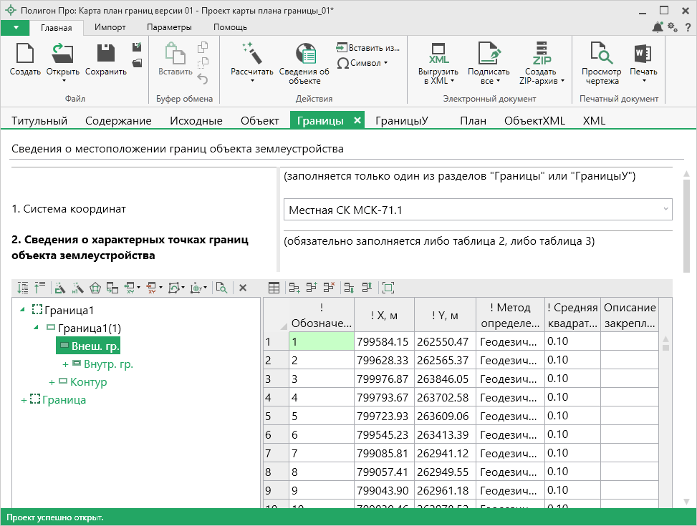This screenshot has height=526, width=697.
Task: Open the coordinate system dropdown Местная СК МСК-71.1
Action: click(x=478, y=210)
